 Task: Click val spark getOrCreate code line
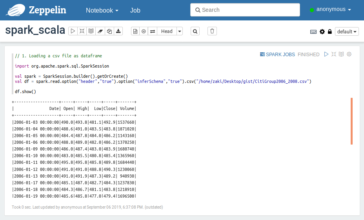pyautogui.click(x=71, y=76)
